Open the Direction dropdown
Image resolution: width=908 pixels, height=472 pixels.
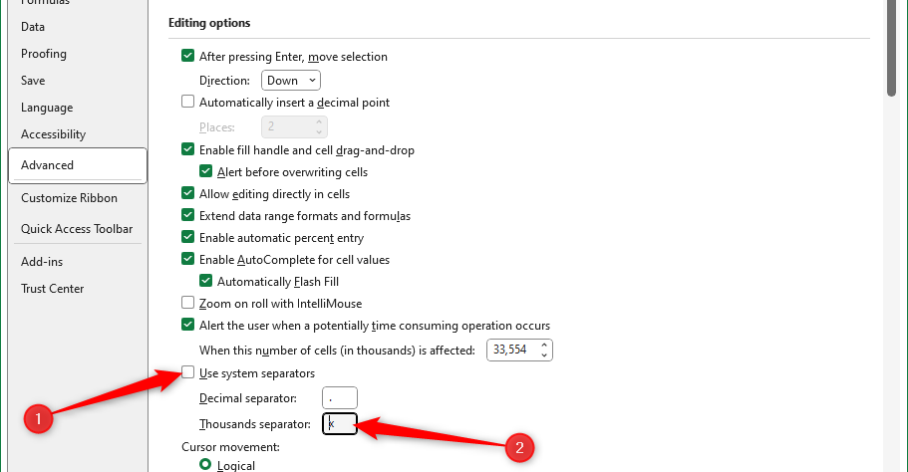pos(291,80)
